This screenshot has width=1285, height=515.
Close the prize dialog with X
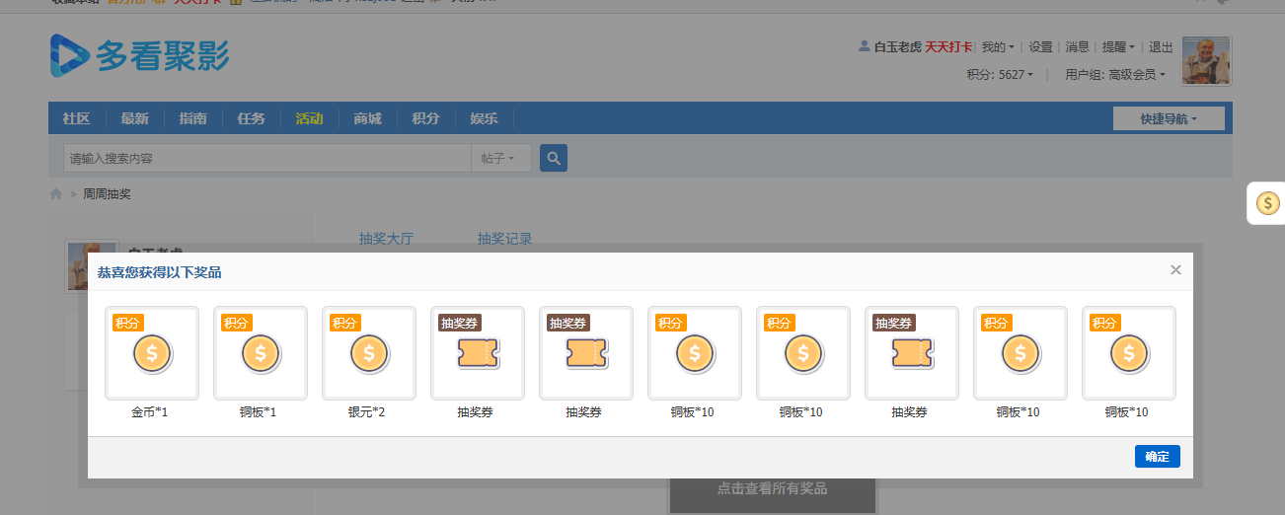[1175, 269]
